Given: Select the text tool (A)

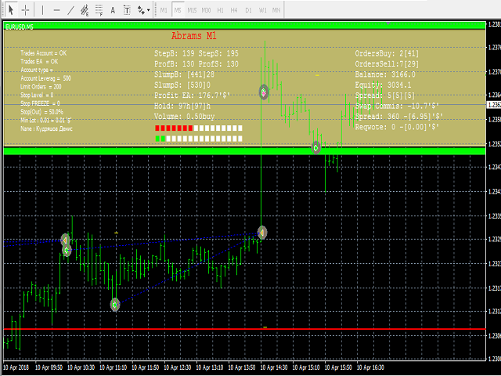Looking at the screenshot, I should (114, 10).
